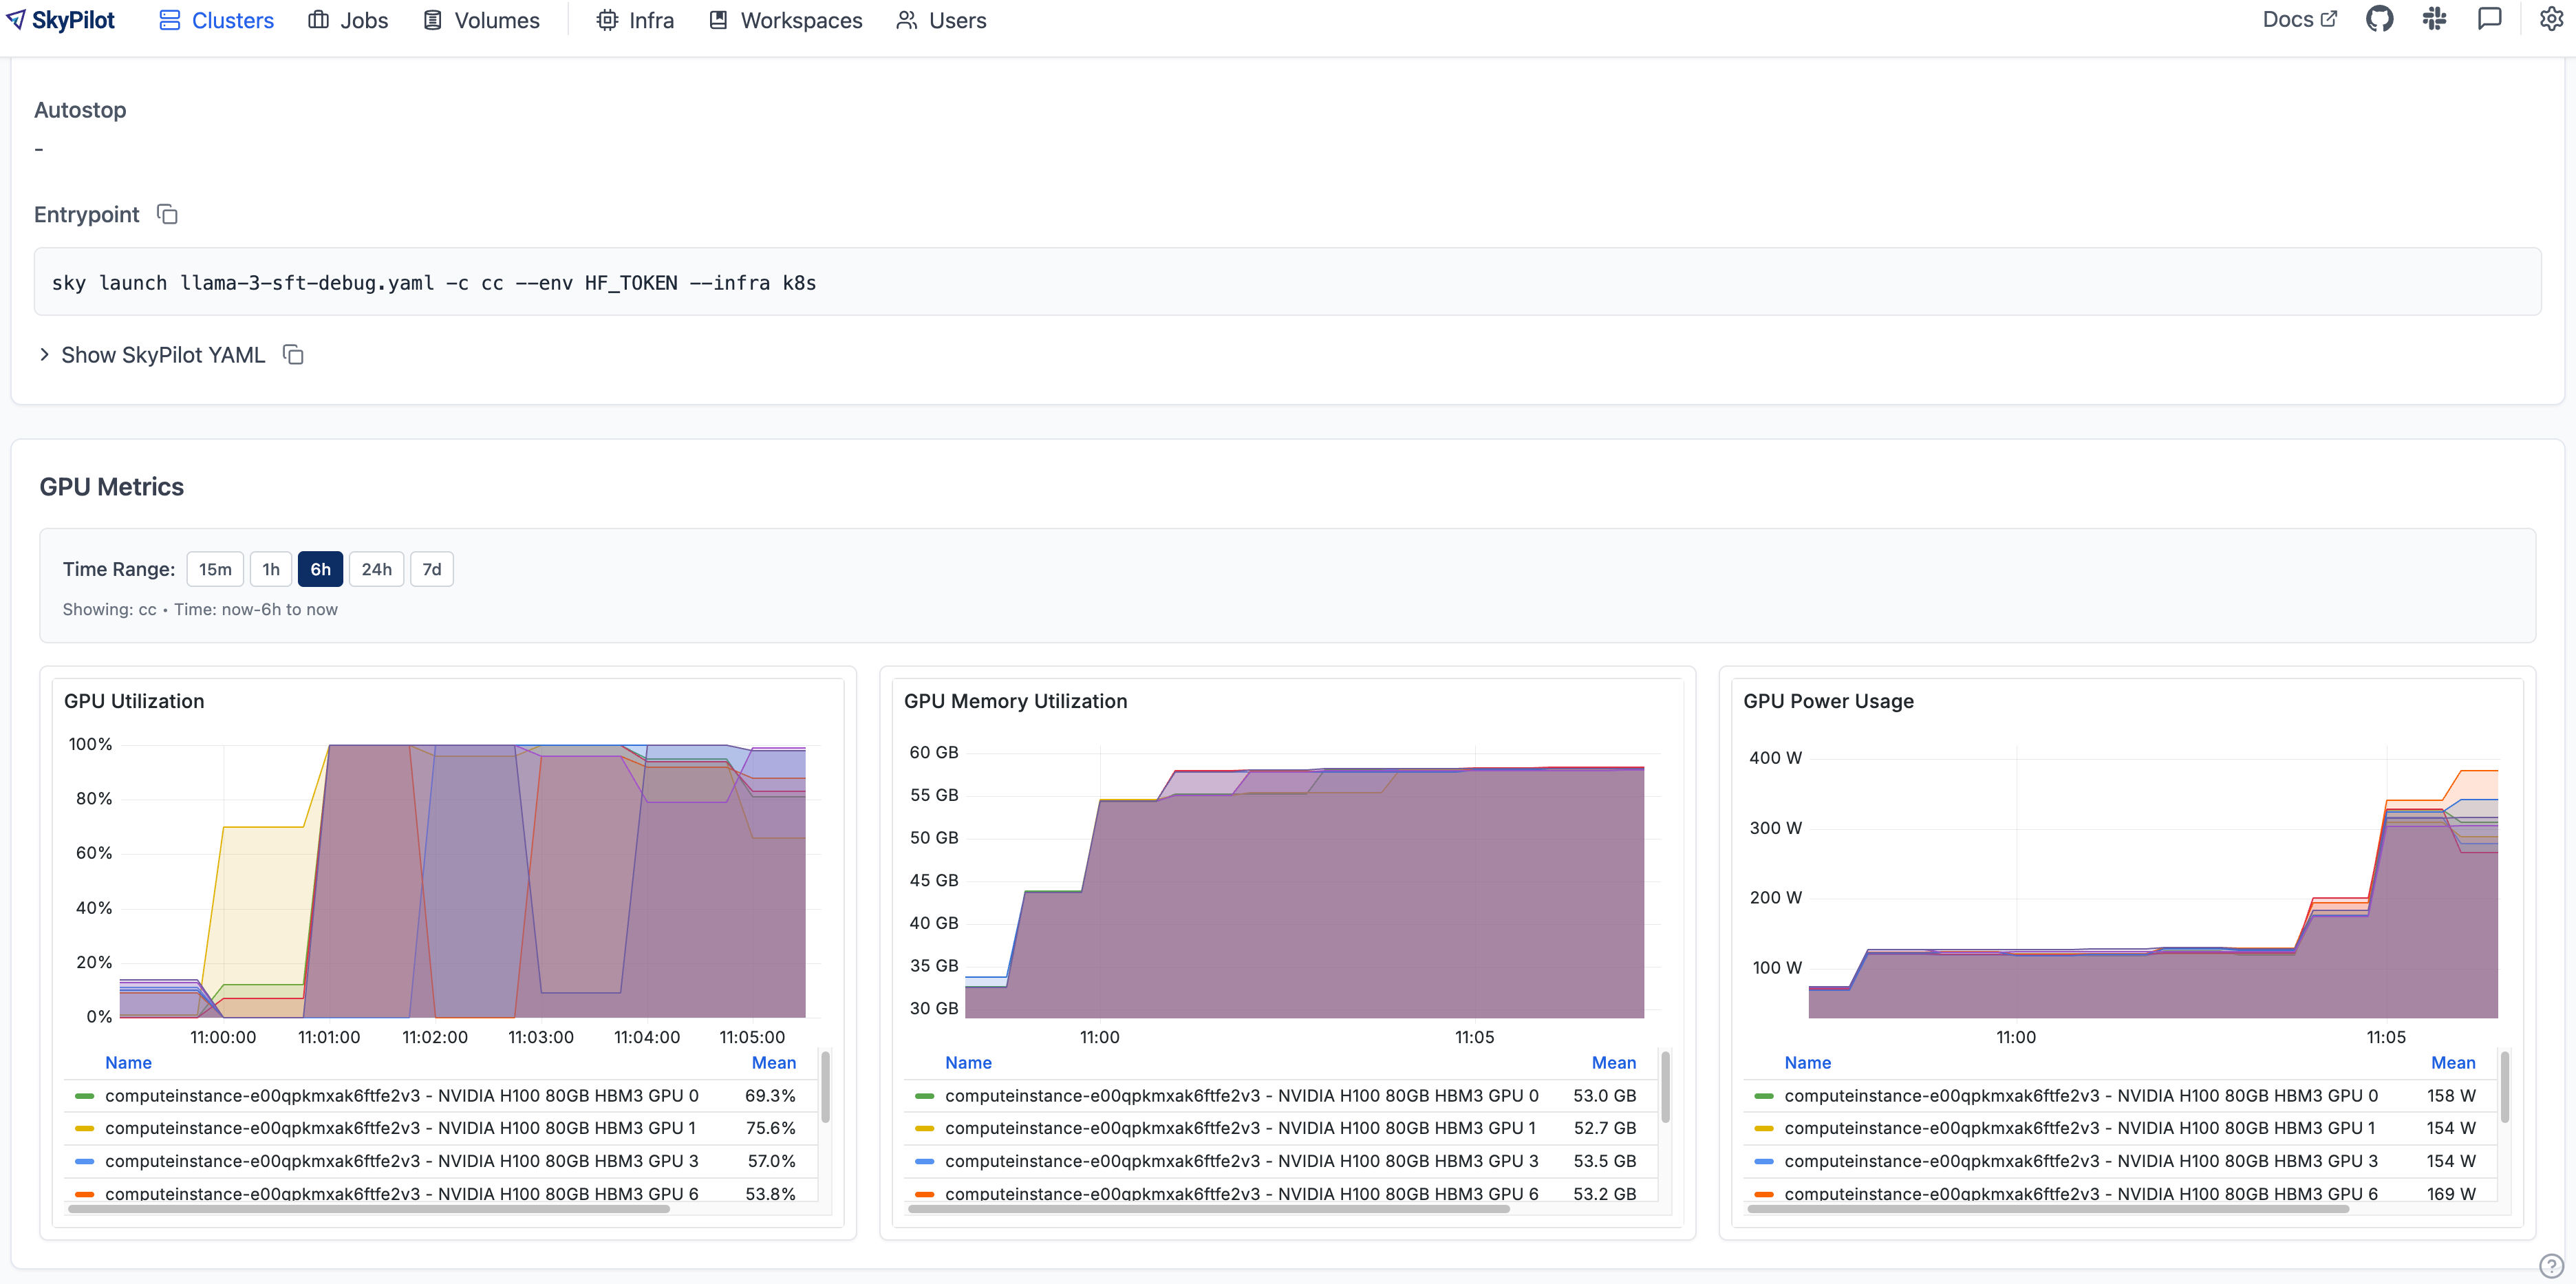Screen dimensions: 2576x1284
Task: Click GPU 3 blue swatch in Power legend
Action: click(1764, 1161)
